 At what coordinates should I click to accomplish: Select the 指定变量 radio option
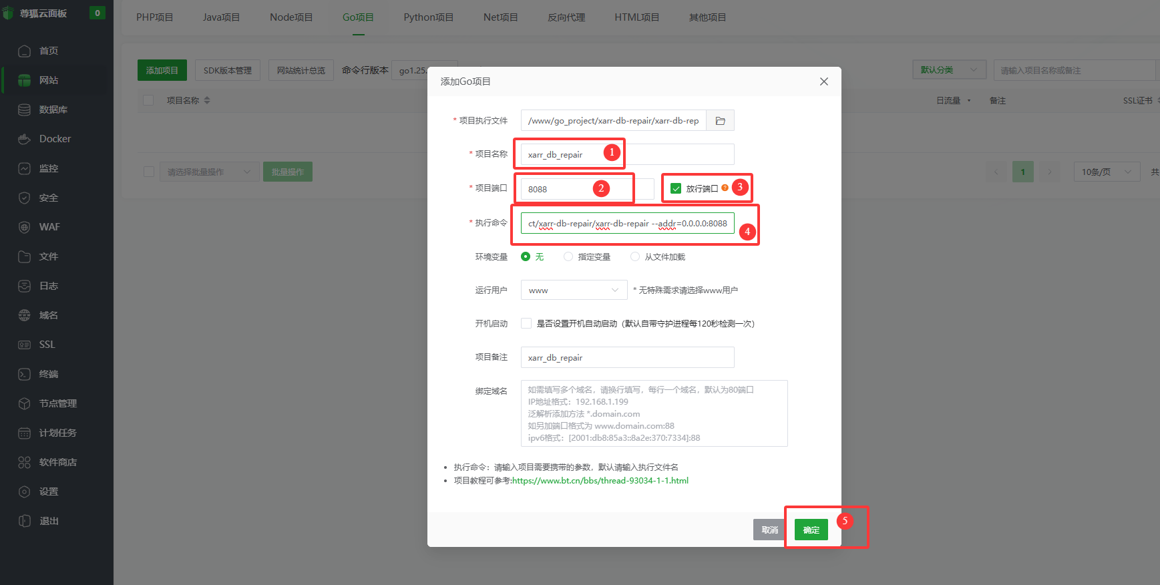pos(568,256)
